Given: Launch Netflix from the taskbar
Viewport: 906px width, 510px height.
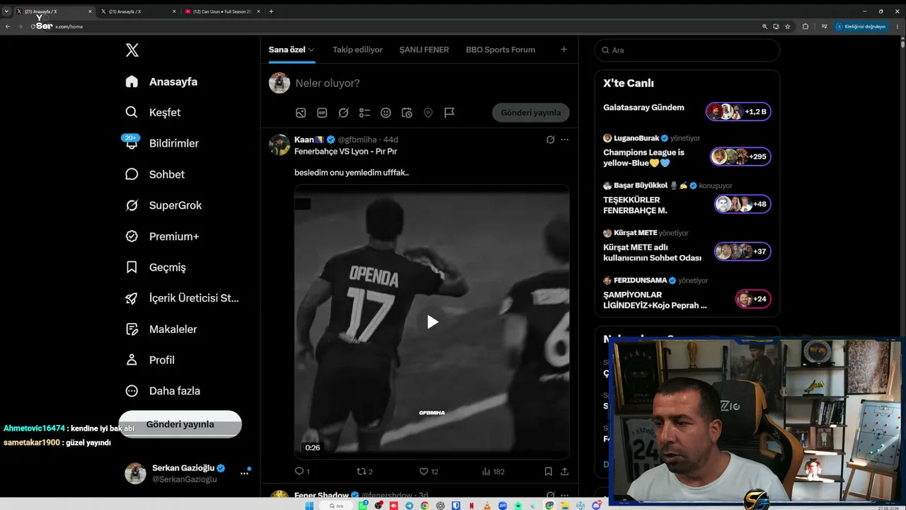Looking at the screenshot, I should (x=471, y=506).
